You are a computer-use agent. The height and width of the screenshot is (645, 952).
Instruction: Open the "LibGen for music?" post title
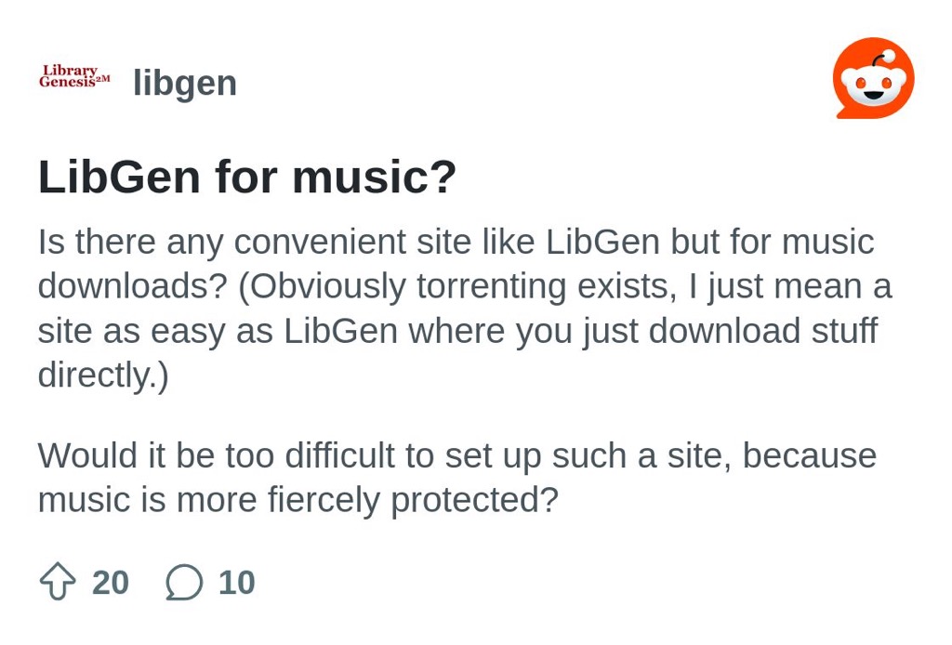(247, 177)
